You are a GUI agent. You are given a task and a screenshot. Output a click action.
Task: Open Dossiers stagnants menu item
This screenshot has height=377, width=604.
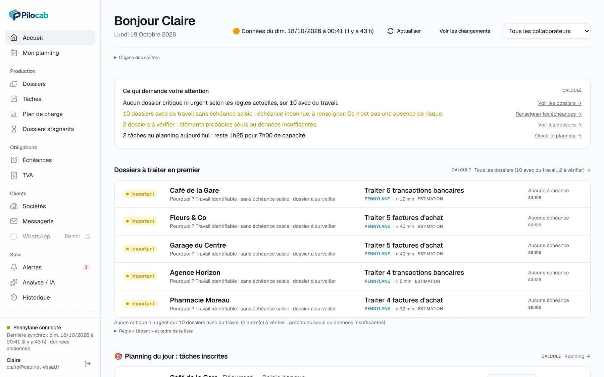[50, 129]
